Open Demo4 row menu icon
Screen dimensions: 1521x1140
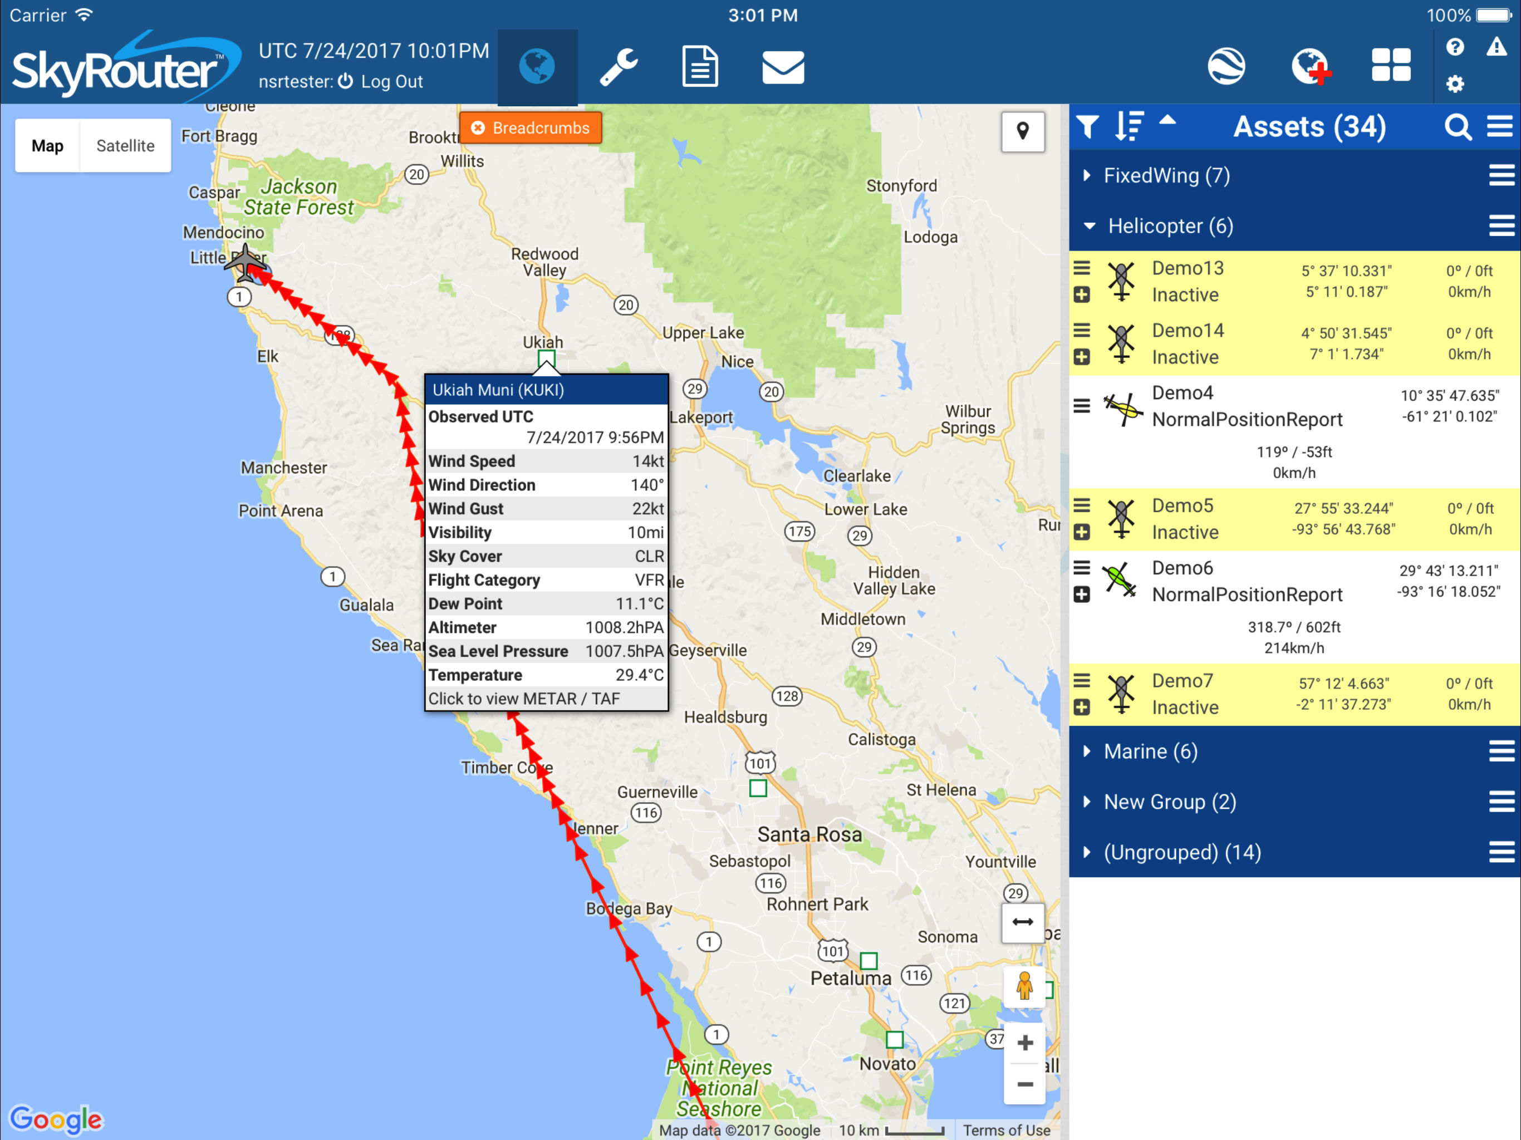click(x=1082, y=406)
